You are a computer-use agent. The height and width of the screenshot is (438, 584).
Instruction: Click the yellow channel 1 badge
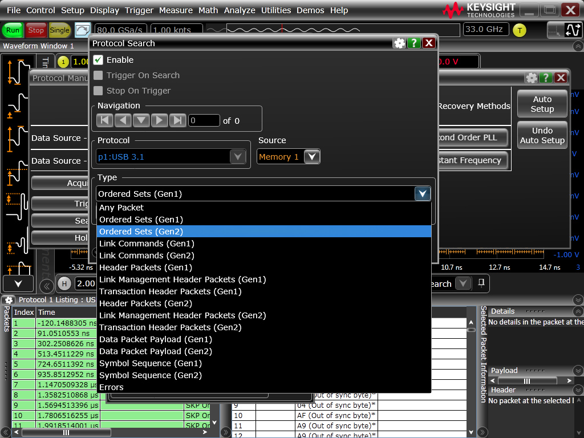point(63,62)
